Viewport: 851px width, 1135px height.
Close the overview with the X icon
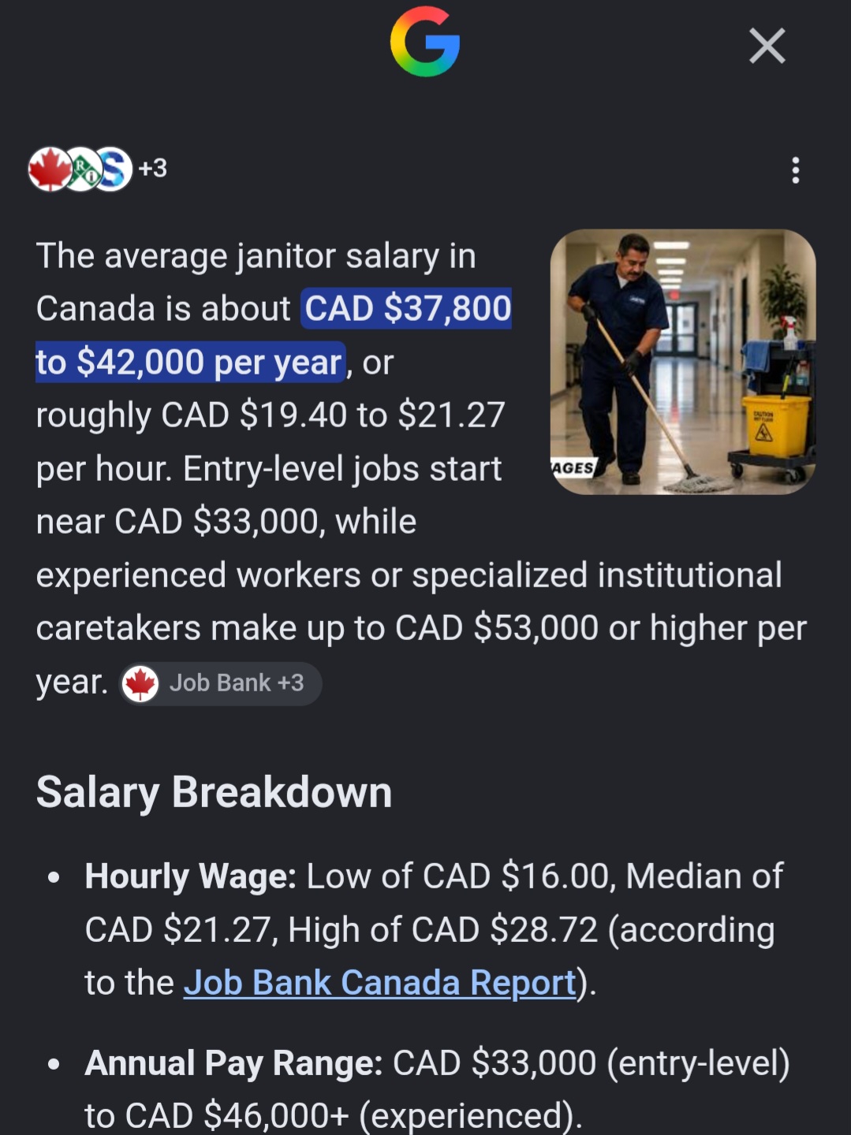(767, 46)
